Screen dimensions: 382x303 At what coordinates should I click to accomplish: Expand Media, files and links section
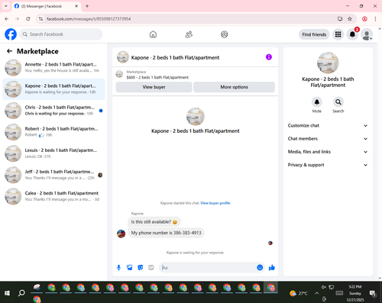tap(328, 152)
